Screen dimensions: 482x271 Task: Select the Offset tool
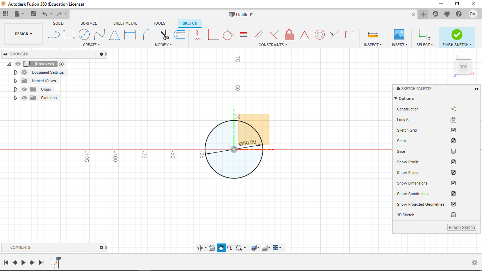179,35
